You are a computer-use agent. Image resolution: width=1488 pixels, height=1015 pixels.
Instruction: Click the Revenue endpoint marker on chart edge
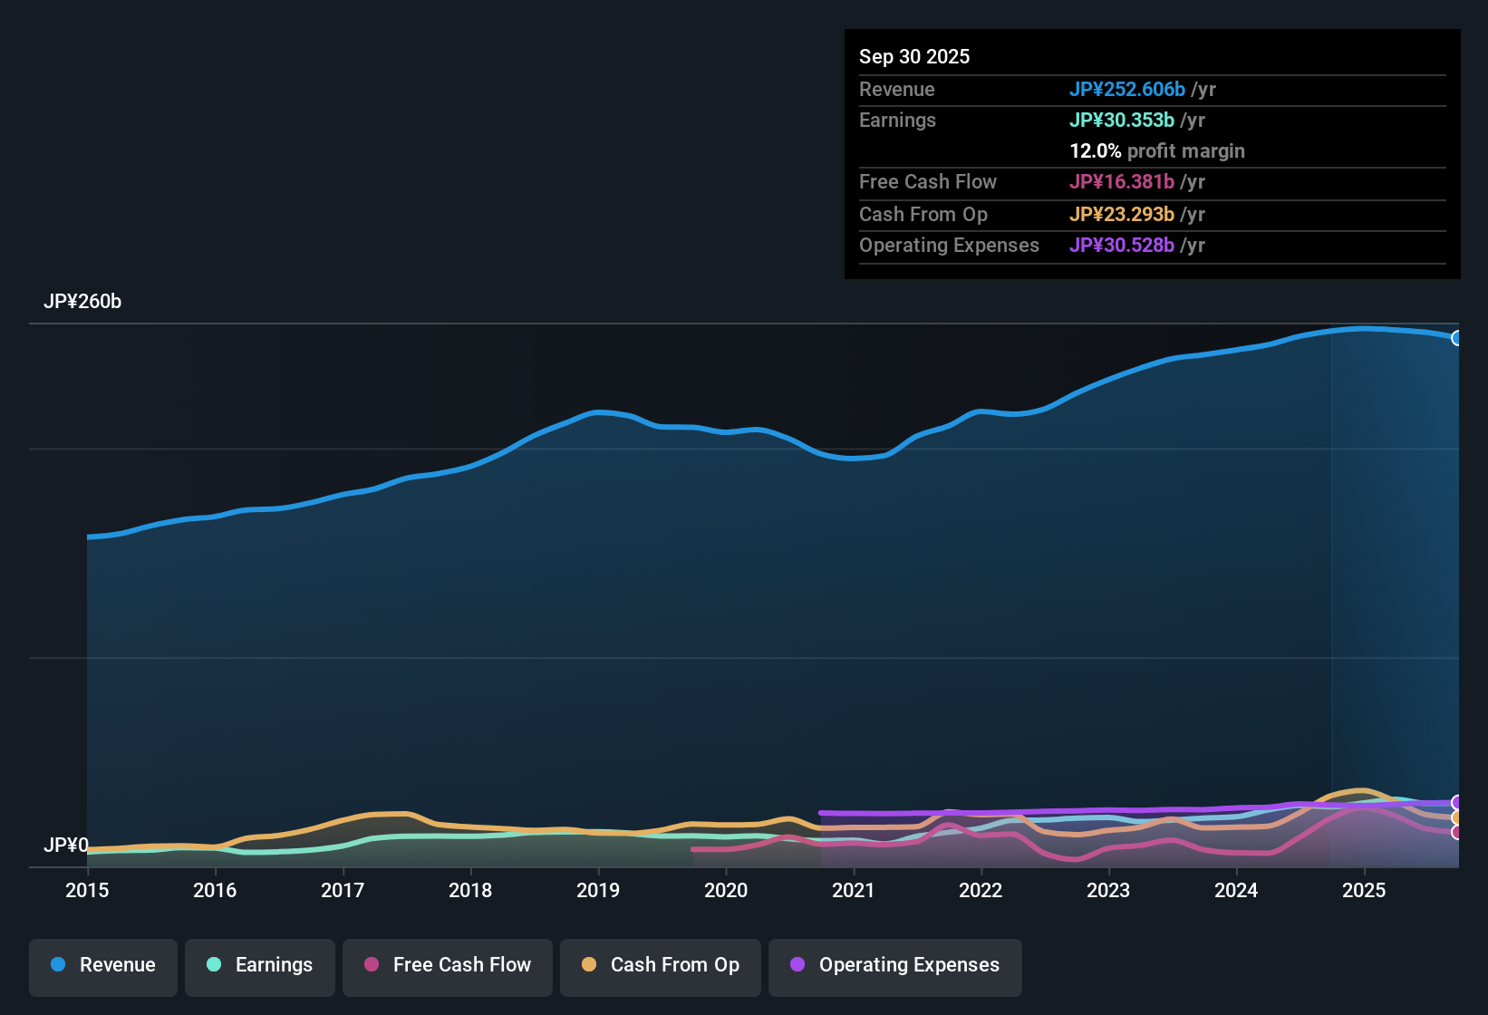(1457, 337)
